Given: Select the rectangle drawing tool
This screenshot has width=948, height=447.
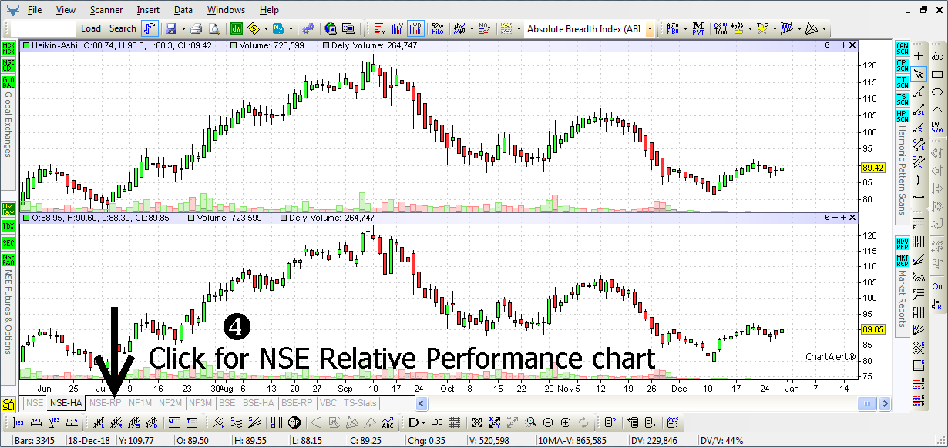Looking at the screenshot, I should [x=937, y=74].
